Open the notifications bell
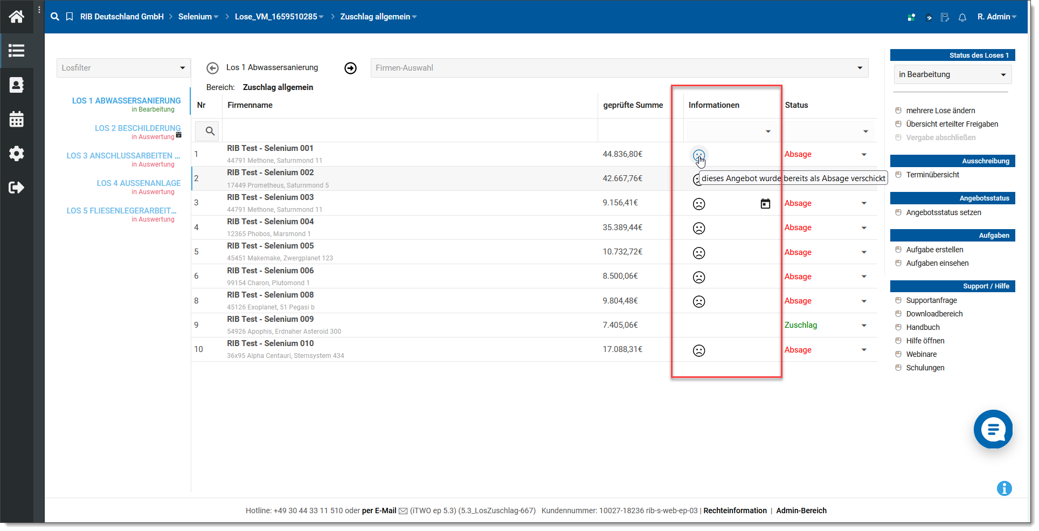Screen dimensions: 1039x531 [x=962, y=17]
